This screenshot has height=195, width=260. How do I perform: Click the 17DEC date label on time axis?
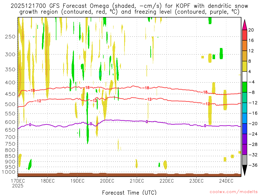[x=18, y=181]
